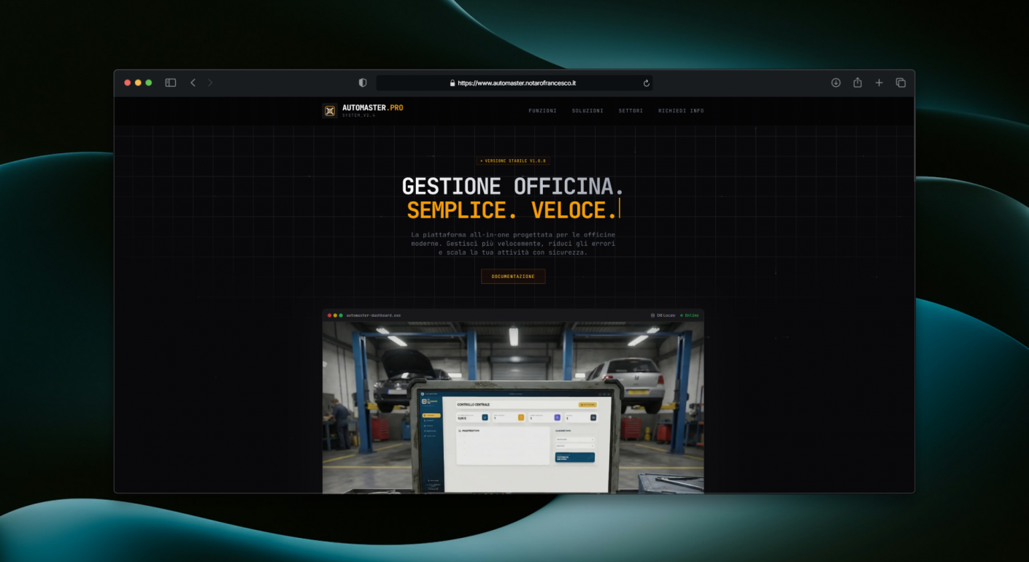Click the RICHIEDI INFO link
This screenshot has width=1029, height=562.
(x=680, y=110)
